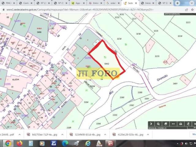Viewport: 196px width, 147px height.
Task: Click the network icon in system tray
Action: [x=191, y=144]
